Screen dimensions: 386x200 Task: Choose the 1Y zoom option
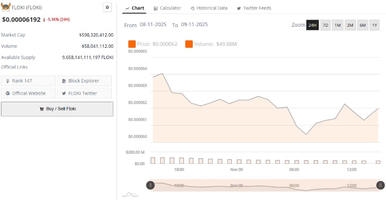pos(375,25)
